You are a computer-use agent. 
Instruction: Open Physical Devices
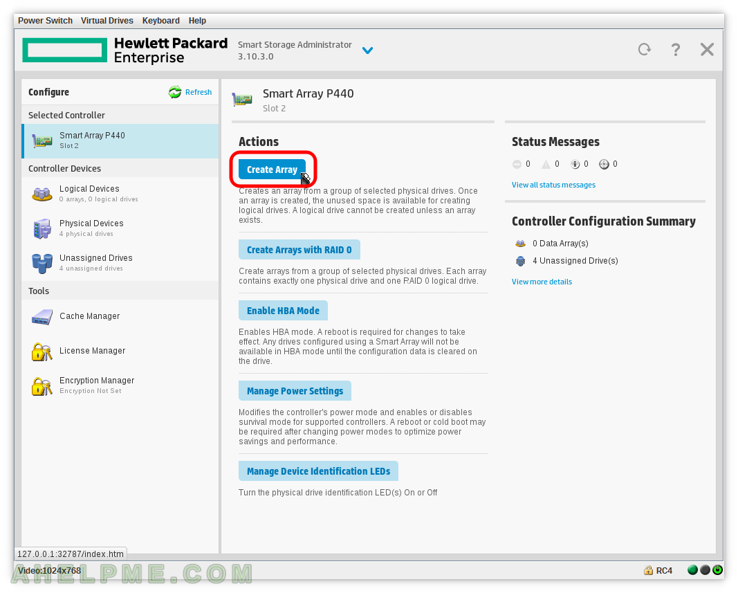(x=120, y=228)
